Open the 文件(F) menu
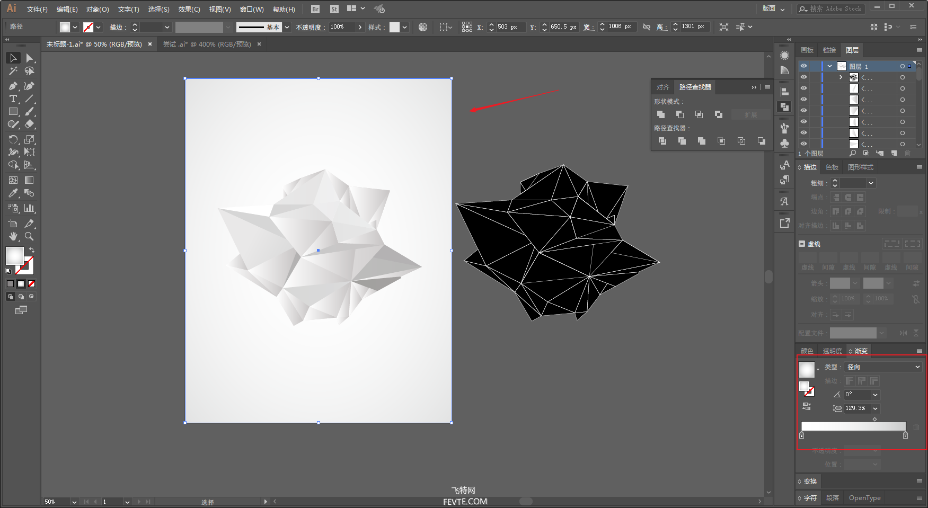 [x=37, y=10]
